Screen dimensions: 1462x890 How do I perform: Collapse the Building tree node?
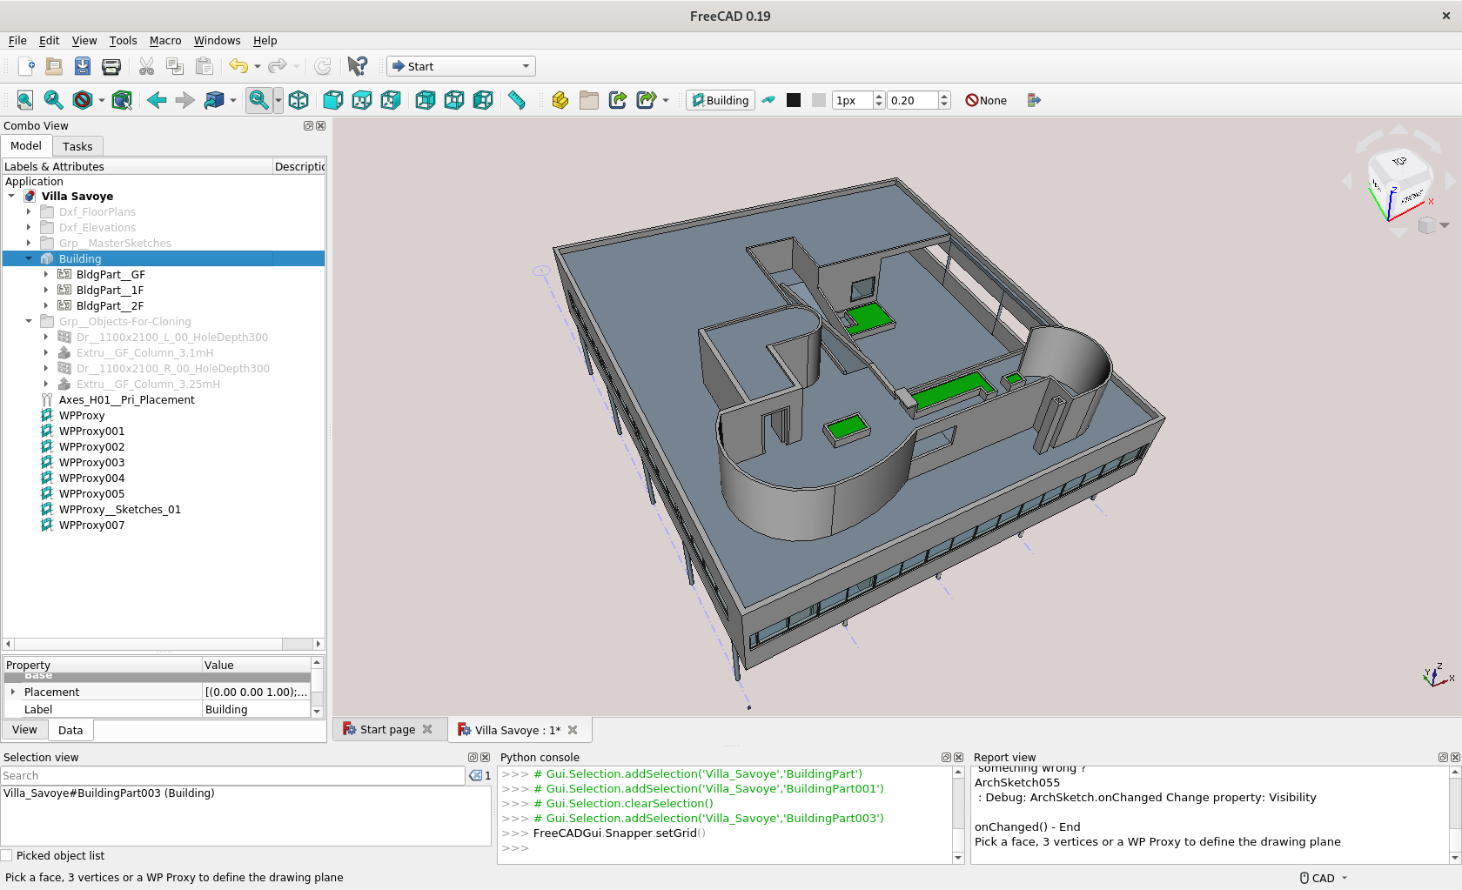coord(29,258)
